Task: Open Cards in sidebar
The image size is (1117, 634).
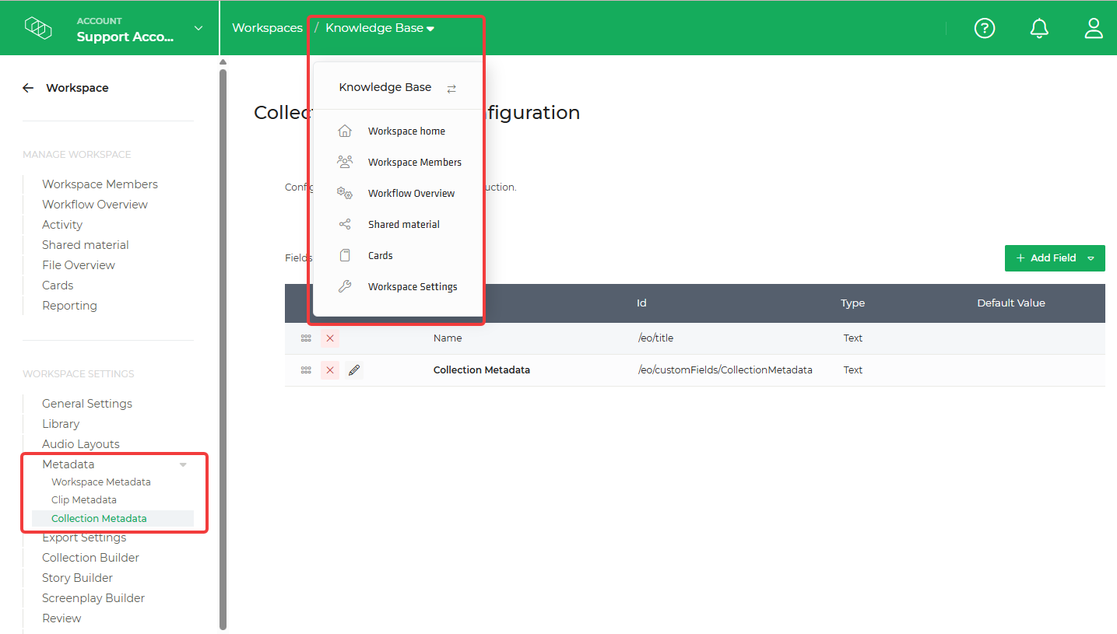Action: click(58, 285)
